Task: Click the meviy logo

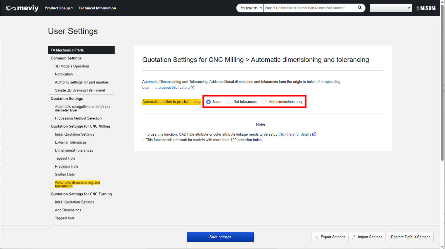Action: (x=22, y=8)
